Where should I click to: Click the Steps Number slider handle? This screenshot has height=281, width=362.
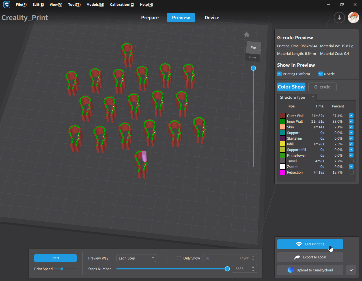pos(227,269)
